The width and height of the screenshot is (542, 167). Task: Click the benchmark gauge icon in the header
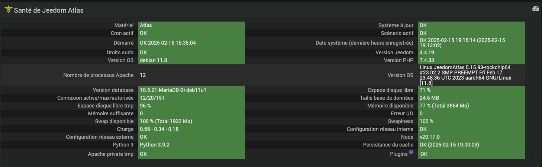(535, 9)
